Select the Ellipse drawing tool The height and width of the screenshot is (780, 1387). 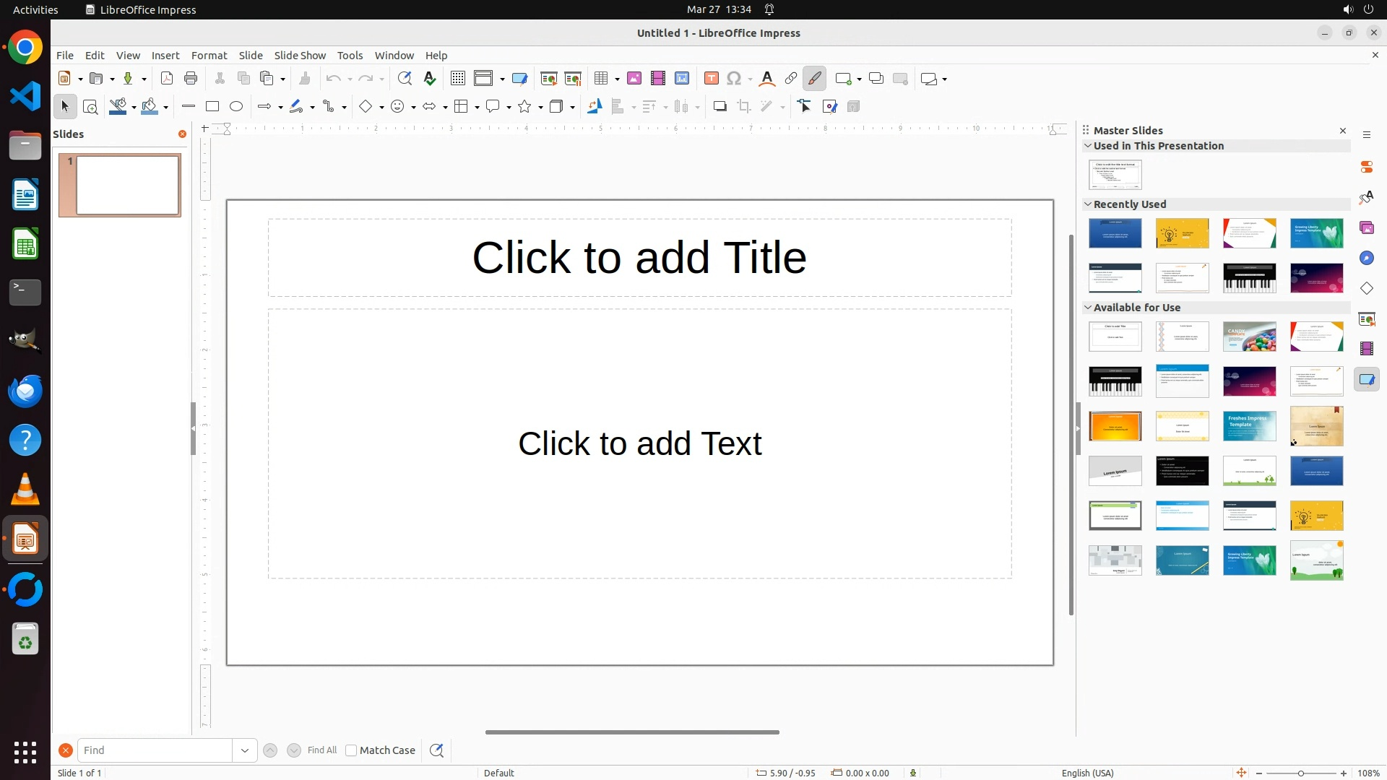[x=236, y=107]
